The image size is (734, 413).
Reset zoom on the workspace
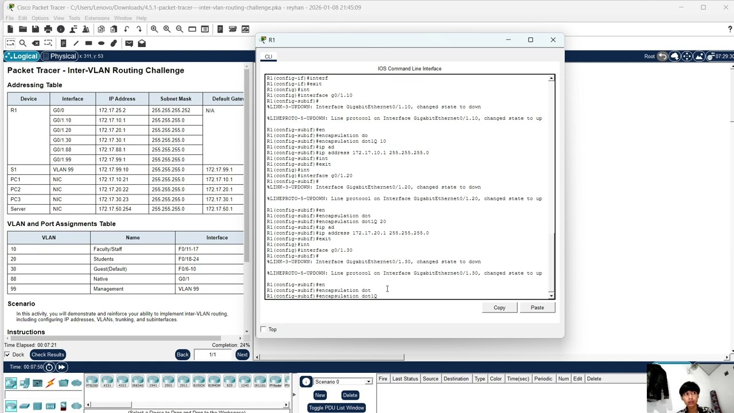[167, 29]
